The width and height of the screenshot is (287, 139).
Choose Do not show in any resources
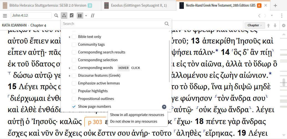pyautogui.click(x=134, y=122)
